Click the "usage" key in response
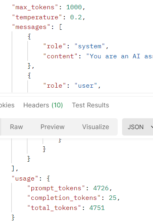Image resolution: width=153 pixels, height=224 pixels. pos(25,179)
